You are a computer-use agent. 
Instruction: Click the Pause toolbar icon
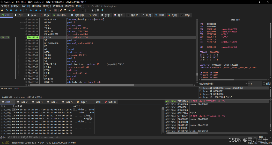(21, 10)
